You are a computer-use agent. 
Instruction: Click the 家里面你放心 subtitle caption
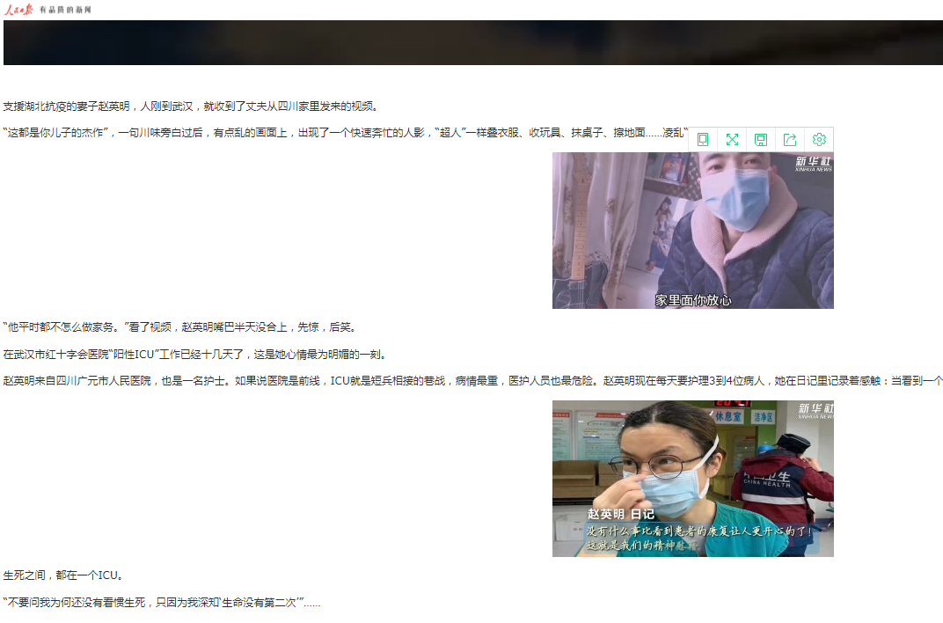pos(692,300)
